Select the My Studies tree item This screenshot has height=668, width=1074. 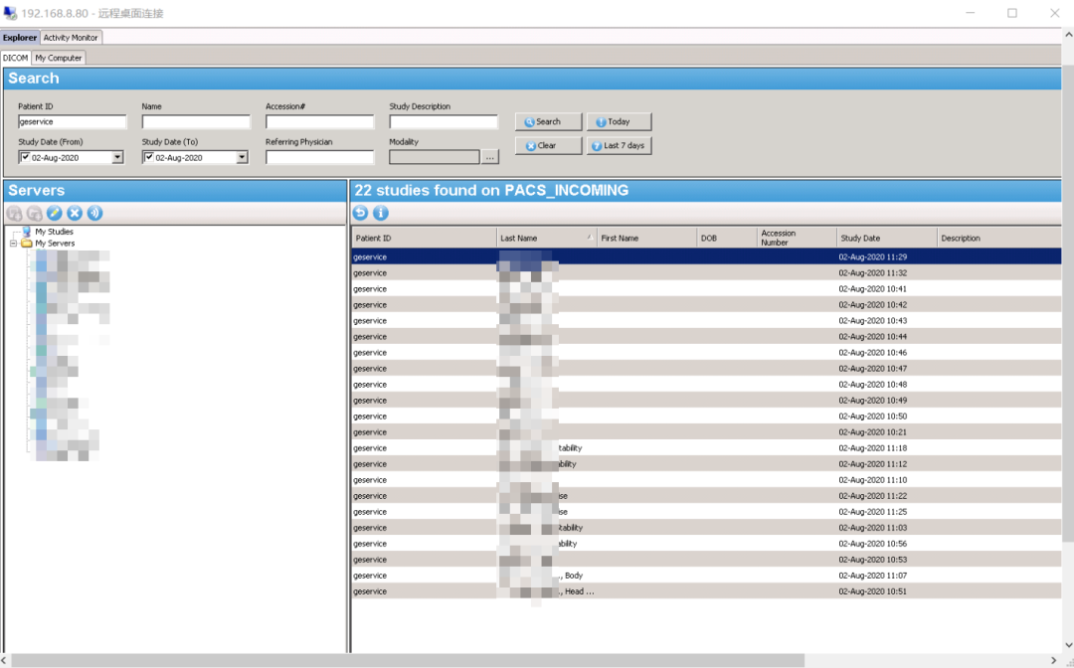click(54, 232)
